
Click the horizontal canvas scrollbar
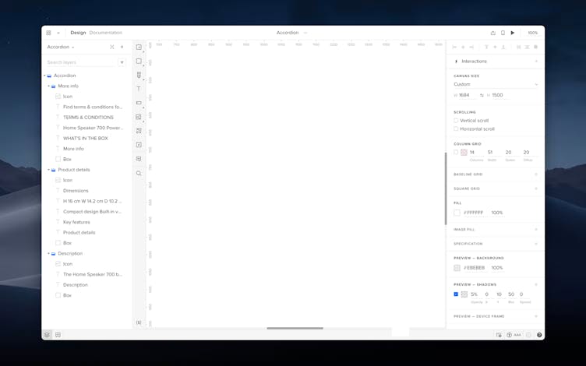[x=295, y=329]
